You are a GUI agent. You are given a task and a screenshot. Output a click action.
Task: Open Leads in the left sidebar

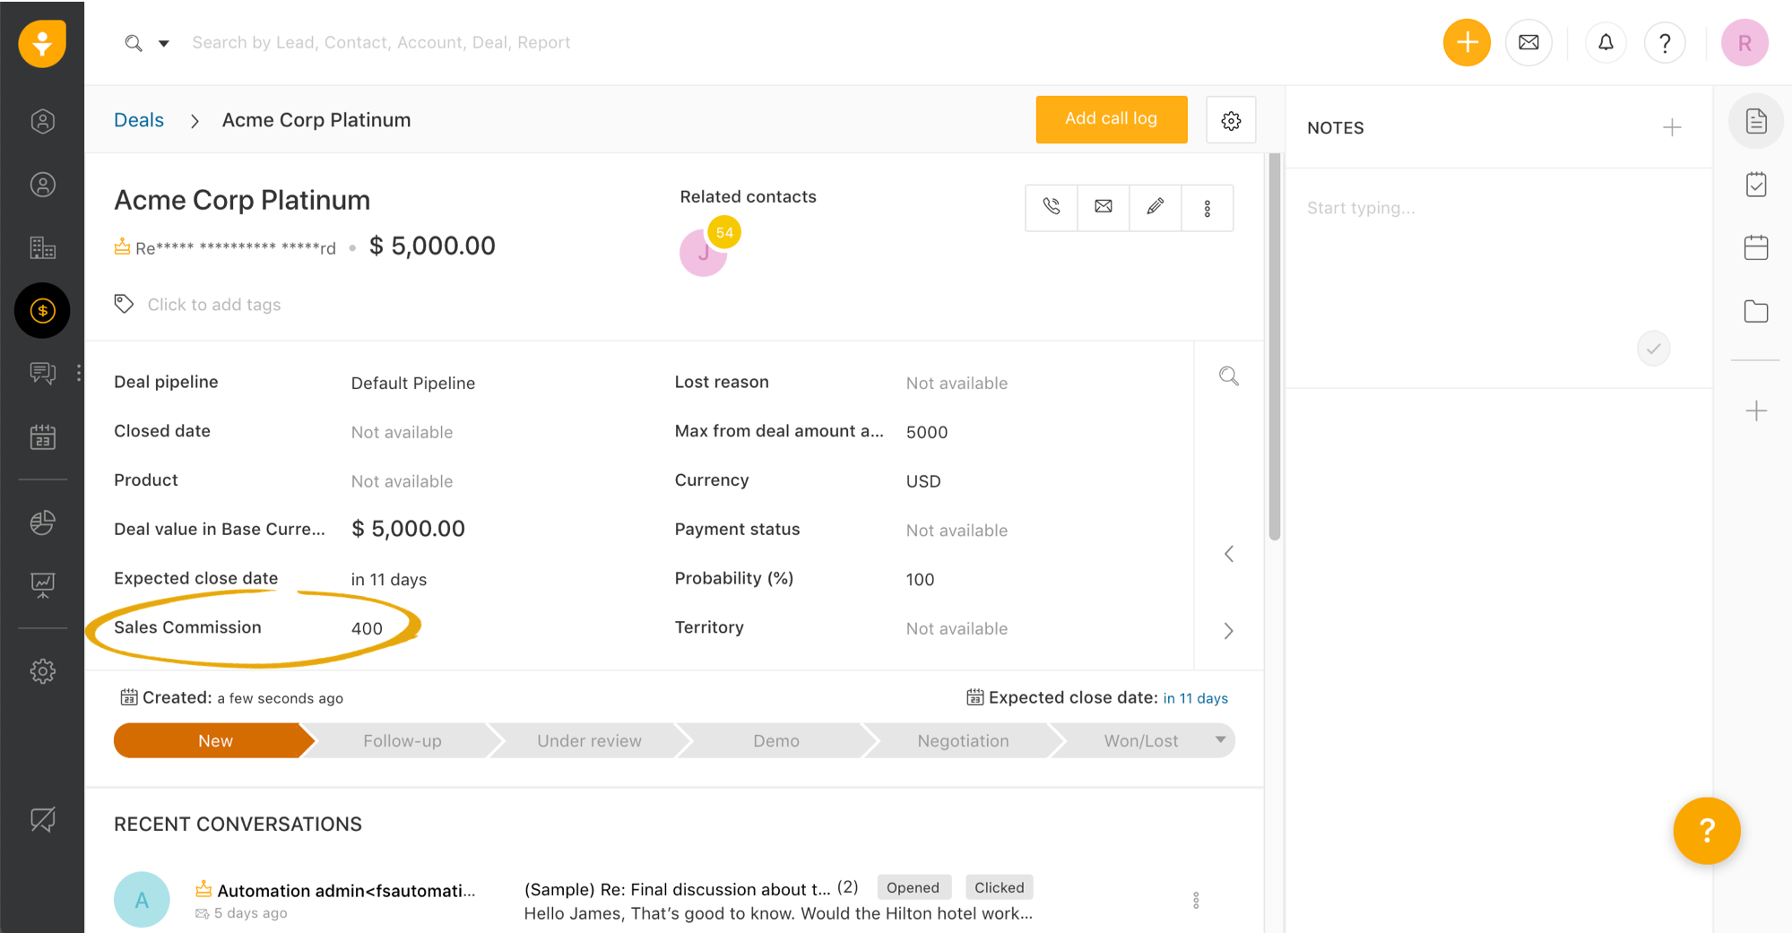click(42, 121)
